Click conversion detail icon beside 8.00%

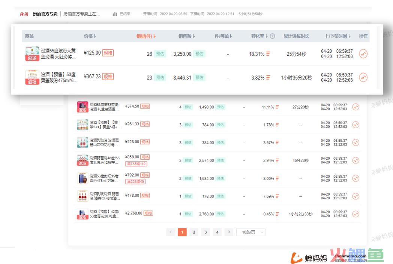277,178
